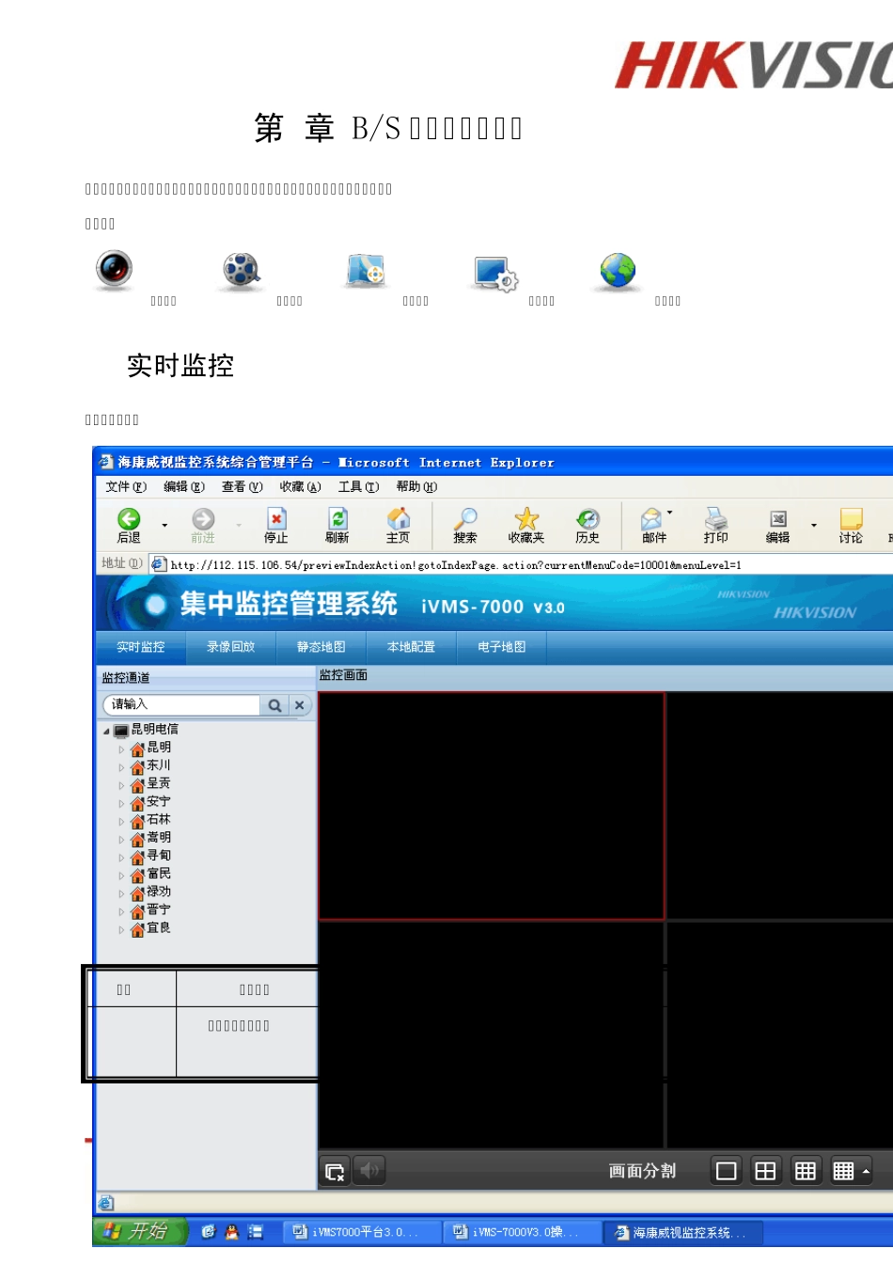Open the 编辑(E) menu

point(184,486)
